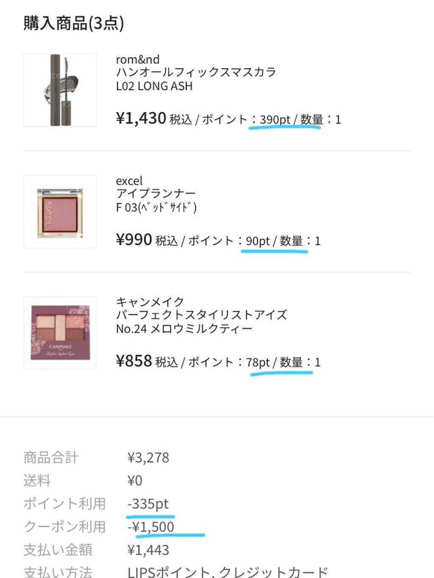The width and height of the screenshot is (434, 578).
Task: Open パーフェクトスタイリストアイズ product title
Action: pos(201,315)
